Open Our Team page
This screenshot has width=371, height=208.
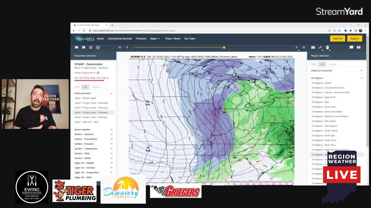click(x=190, y=38)
